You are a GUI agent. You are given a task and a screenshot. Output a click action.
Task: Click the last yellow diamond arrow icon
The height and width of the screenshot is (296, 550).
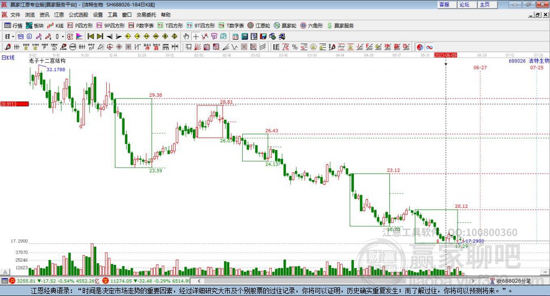point(175,37)
